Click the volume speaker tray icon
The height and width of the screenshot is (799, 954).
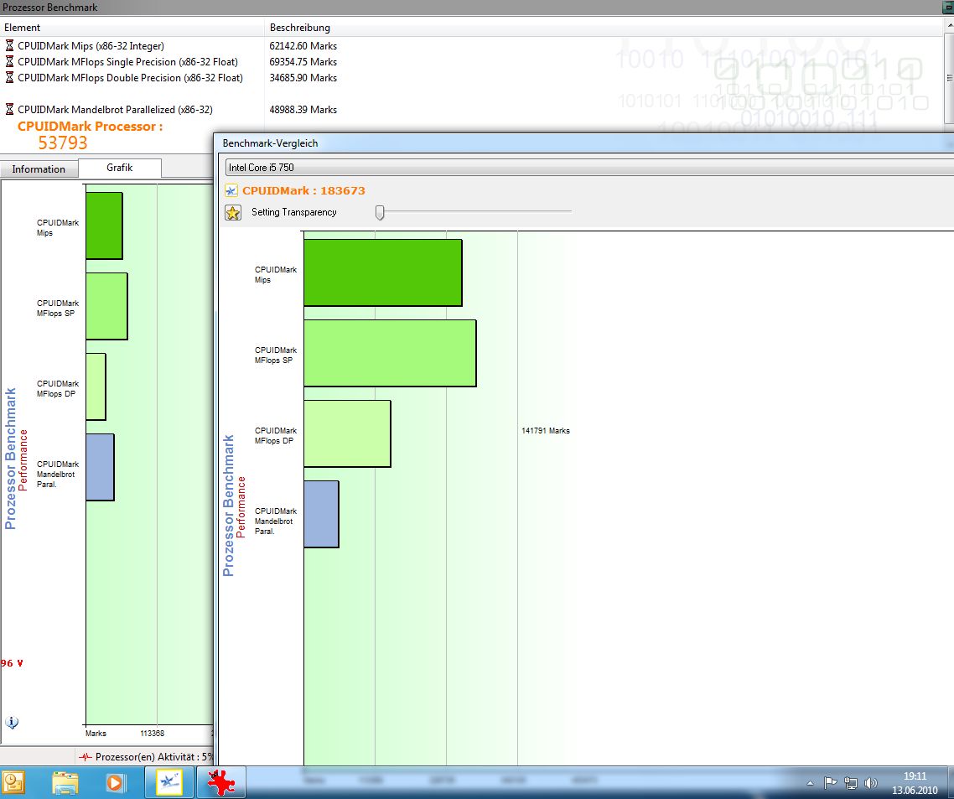(x=871, y=783)
